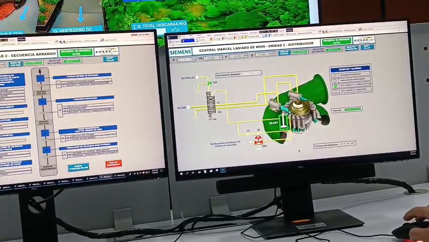Image resolution: width=429 pixels, height=242 pixels.
Task: Click the Mando Inyeccion de Aire button
Action: [x=78, y=167]
